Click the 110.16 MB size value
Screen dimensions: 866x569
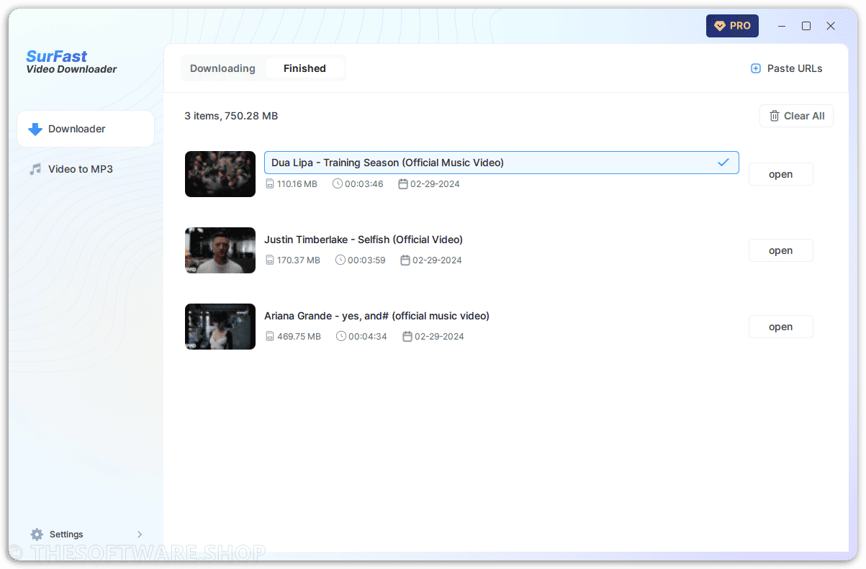point(297,184)
